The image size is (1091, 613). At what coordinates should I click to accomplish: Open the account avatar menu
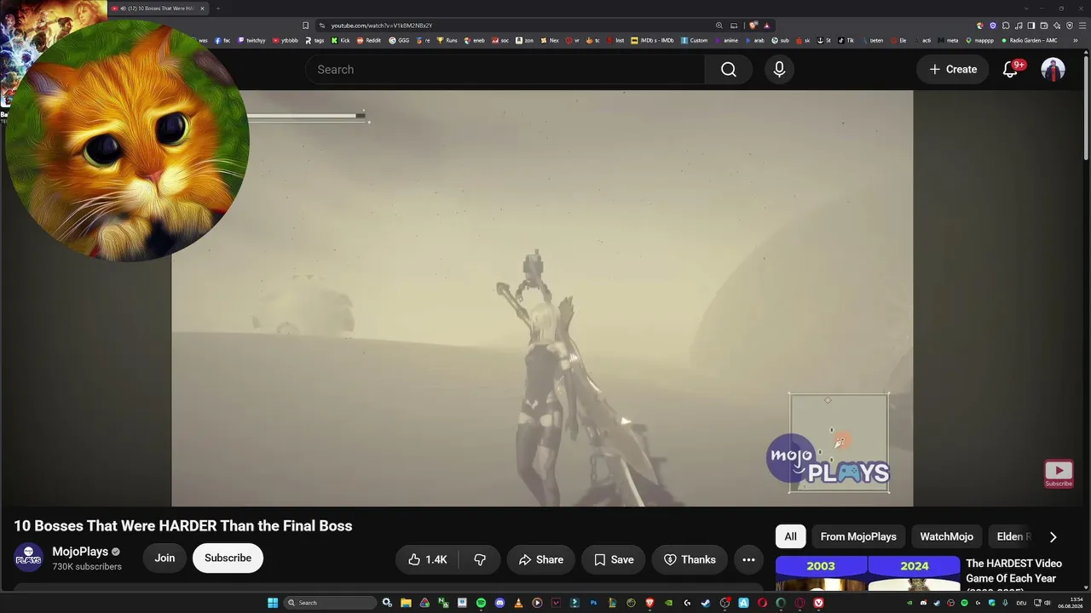point(1053,70)
